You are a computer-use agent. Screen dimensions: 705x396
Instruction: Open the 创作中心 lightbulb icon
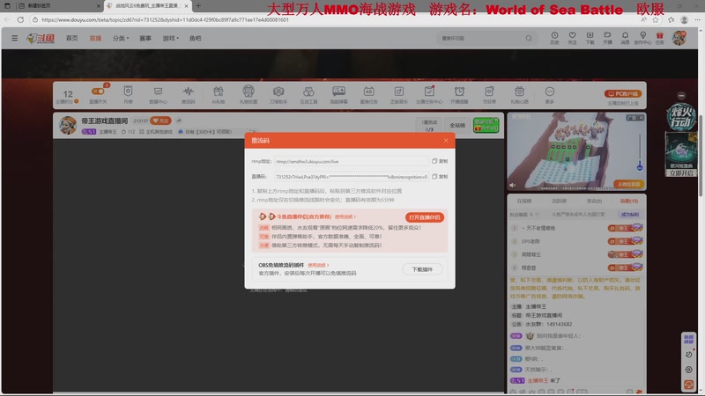(643, 38)
